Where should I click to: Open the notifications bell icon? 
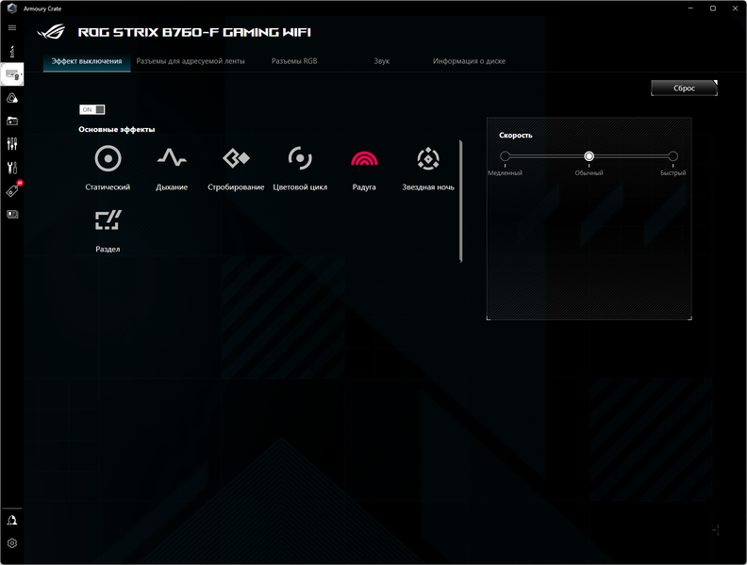pos(12,520)
